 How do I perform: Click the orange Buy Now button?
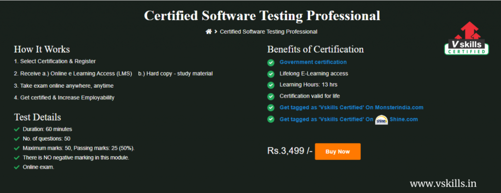338,151
